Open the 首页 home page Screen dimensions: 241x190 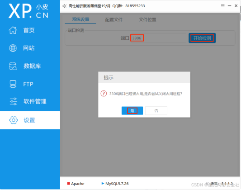(29, 30)
